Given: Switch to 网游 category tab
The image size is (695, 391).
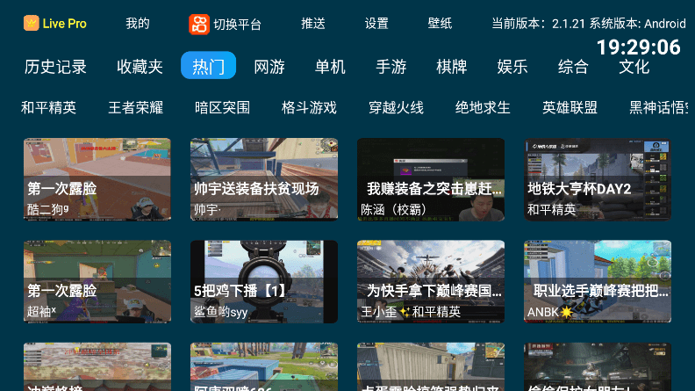Looking at the screenshot, I should click(269, 67).
